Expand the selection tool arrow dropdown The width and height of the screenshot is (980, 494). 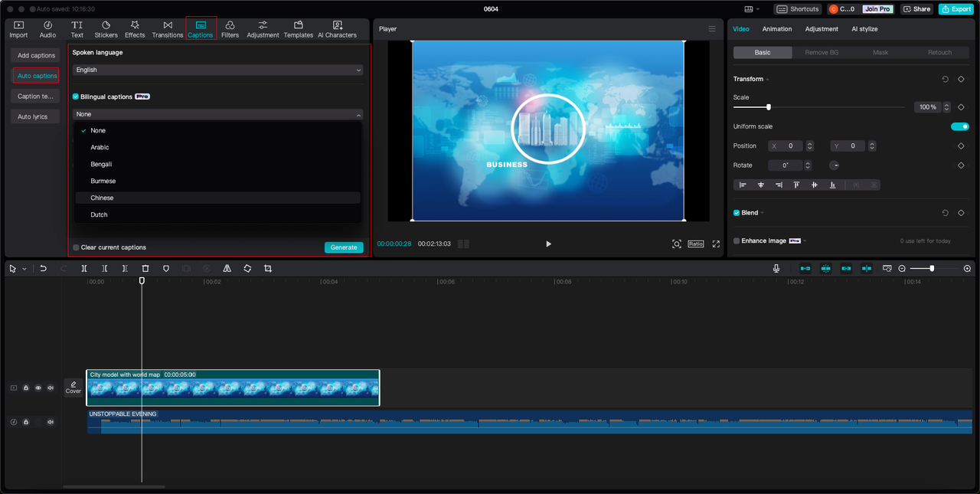coord(24,269)
